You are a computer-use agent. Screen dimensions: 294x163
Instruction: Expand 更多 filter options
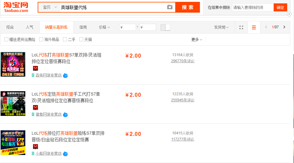[197, 39]
